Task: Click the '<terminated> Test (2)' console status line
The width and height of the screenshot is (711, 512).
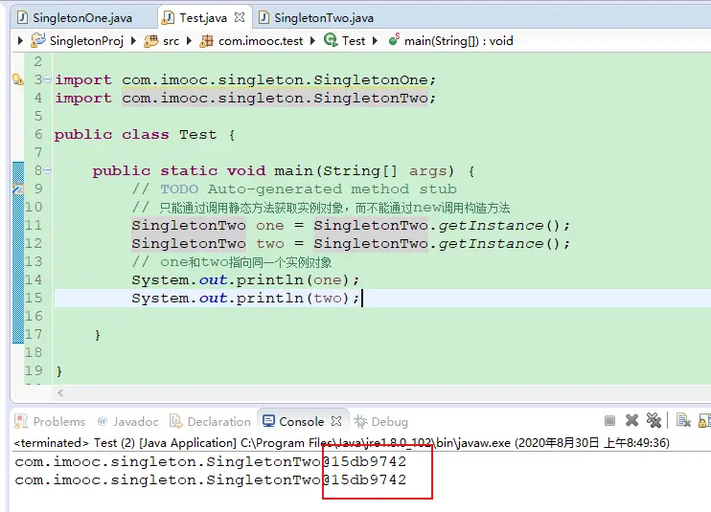Action: (x=341, y=442)
